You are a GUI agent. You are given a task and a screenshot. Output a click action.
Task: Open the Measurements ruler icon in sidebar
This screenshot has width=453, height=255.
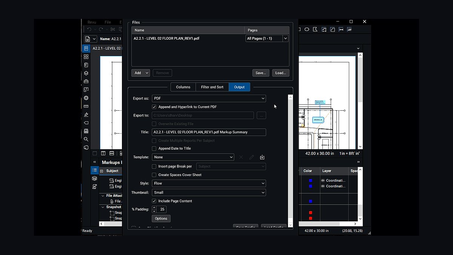click(x=86, y=106)
